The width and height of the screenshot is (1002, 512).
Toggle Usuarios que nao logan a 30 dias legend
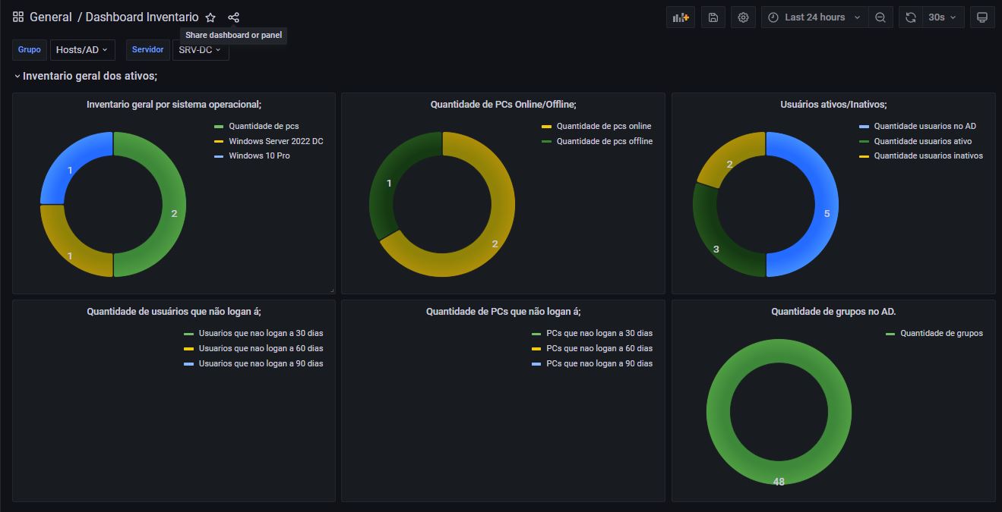point(261,334)
